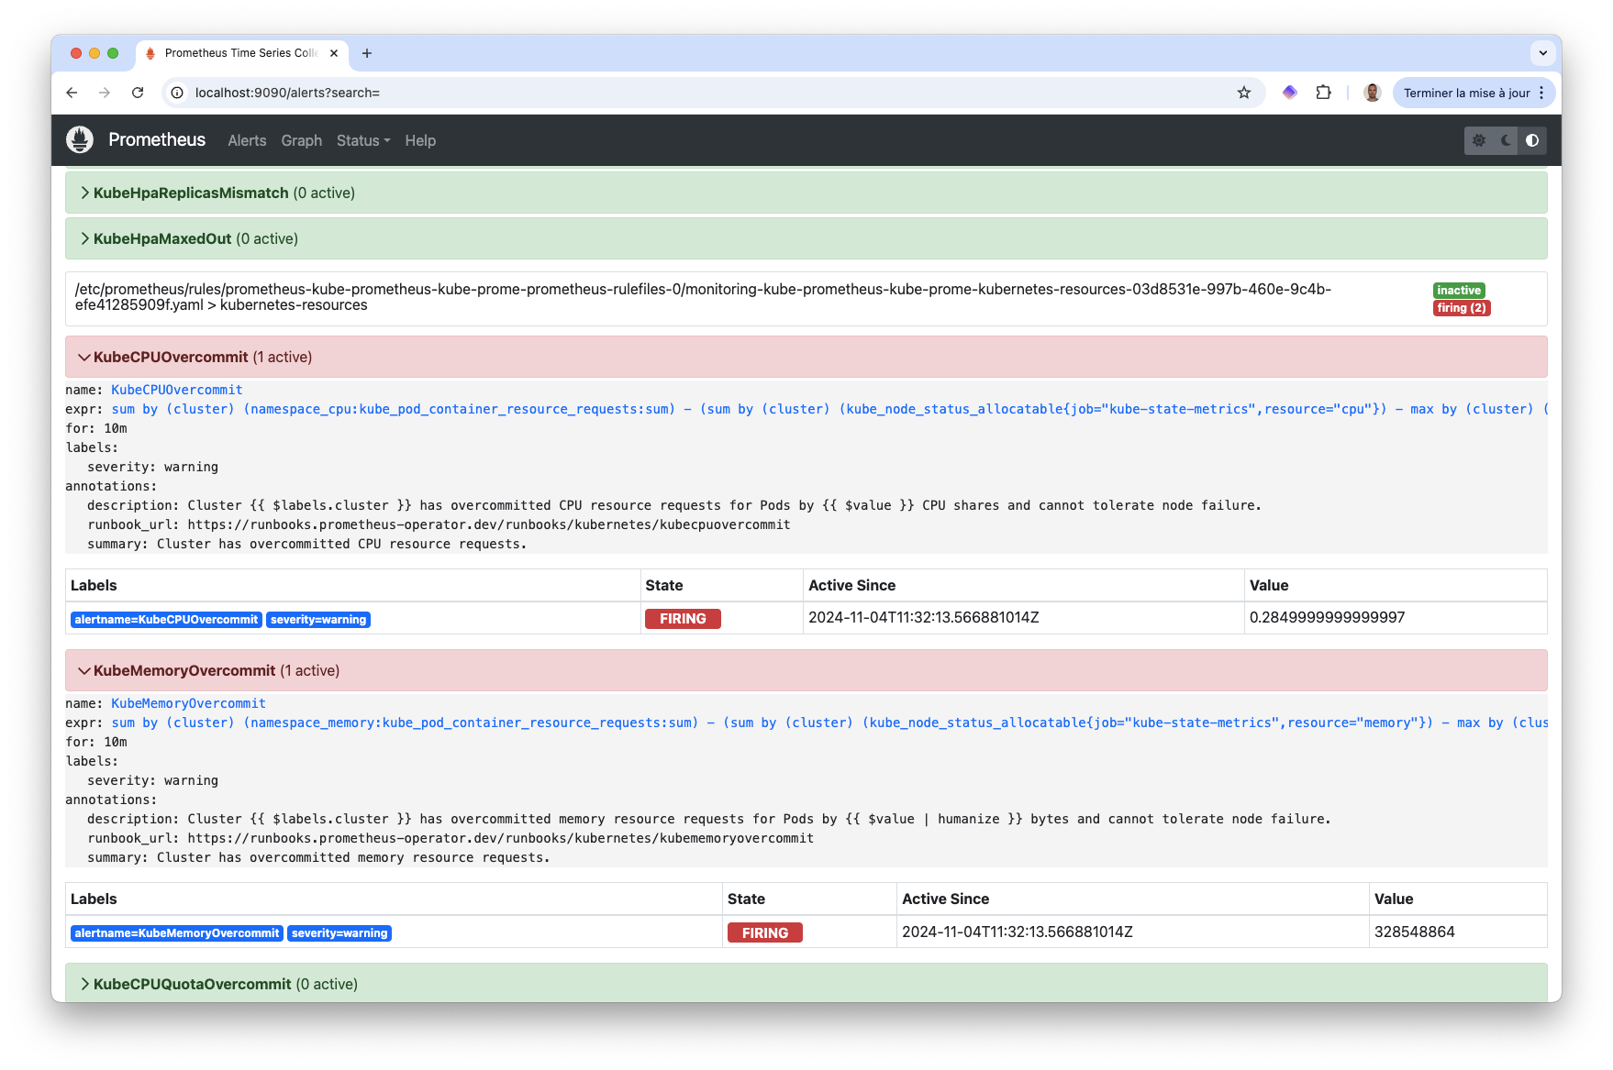Image resolution: width=1613 pixels, height=1070 pixels.
Task: Switch to dark theme moon icon
Action: coord(1506,140)
